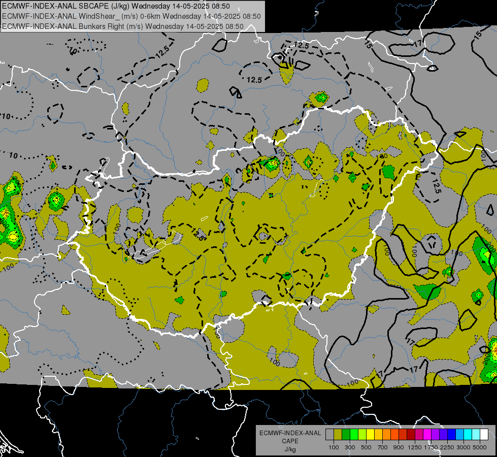Click the legend value 500
This screenshot has height=457, width=497.
coord(366,447)
